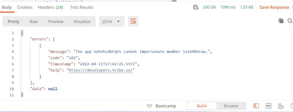
Task: Open the Headers (24) tab
Action: tap(50, 7)
